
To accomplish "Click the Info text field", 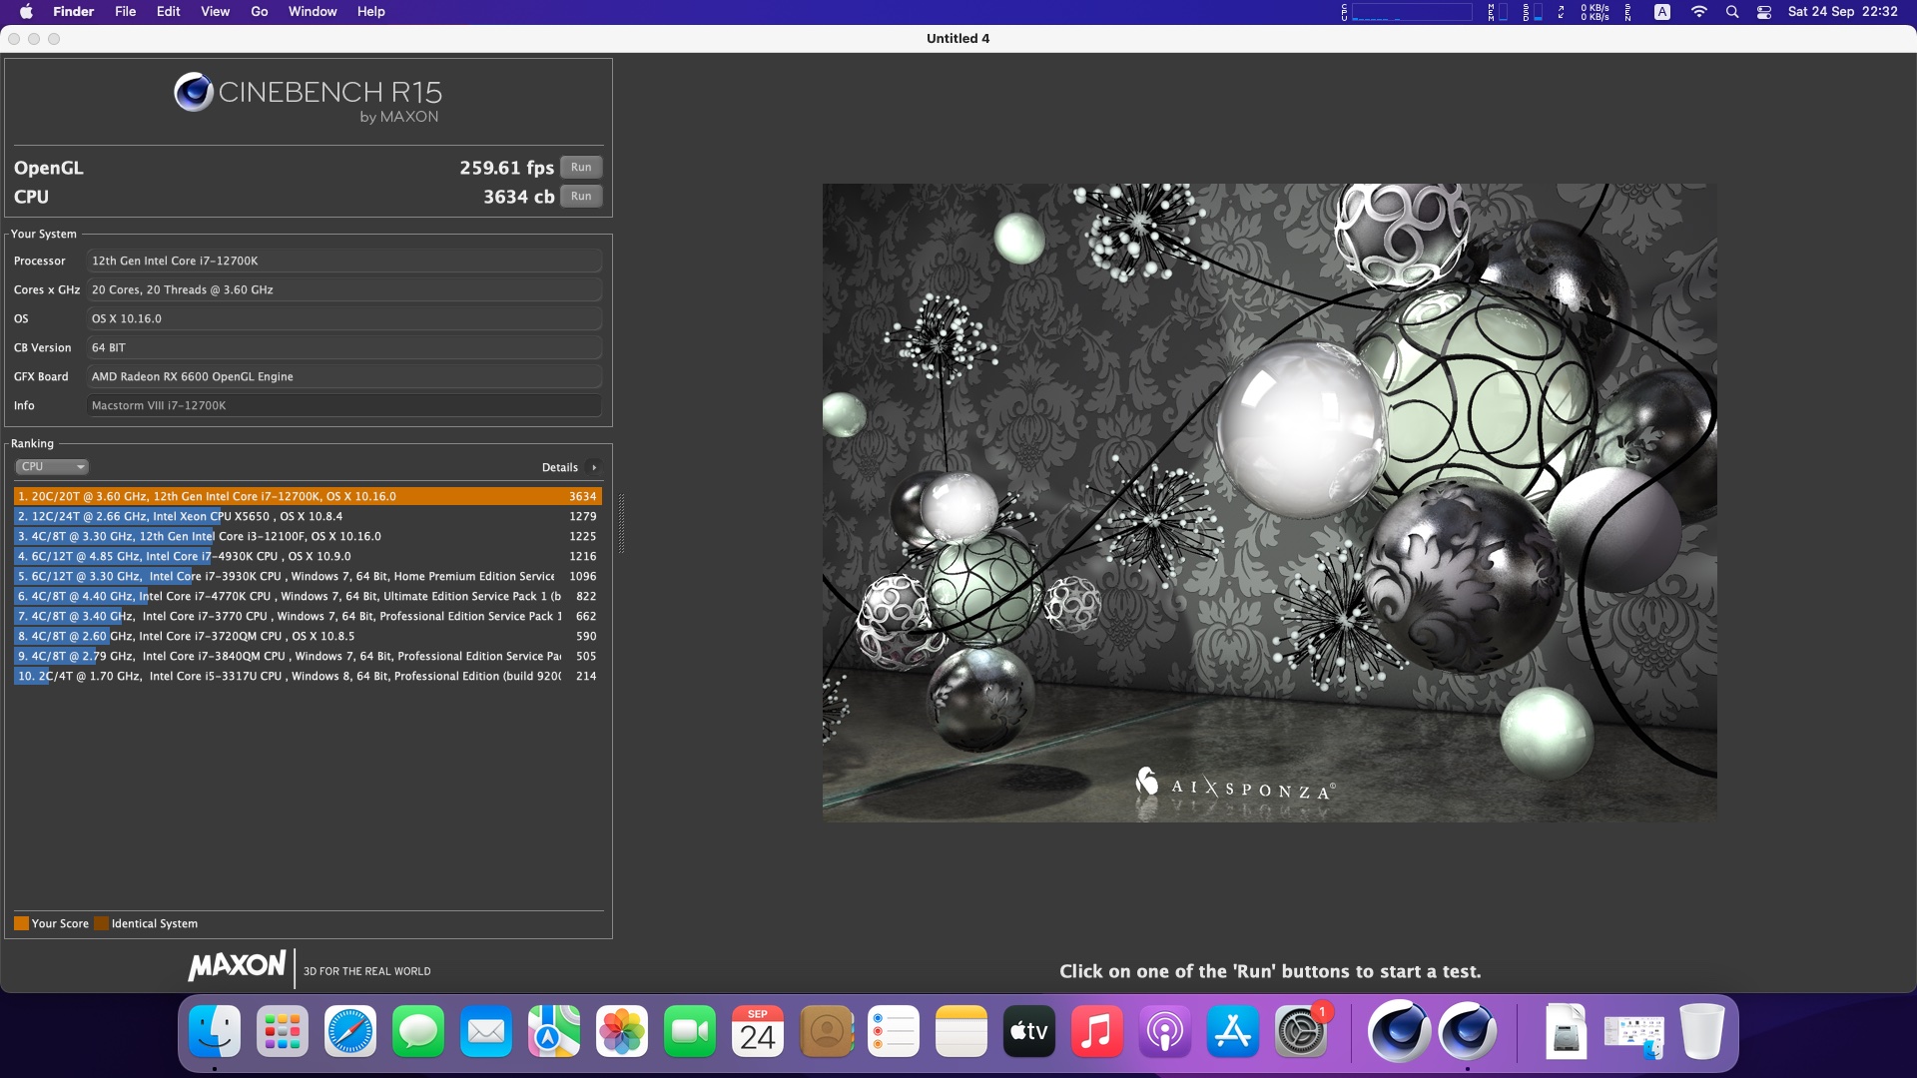I will [x=344, y=405].
